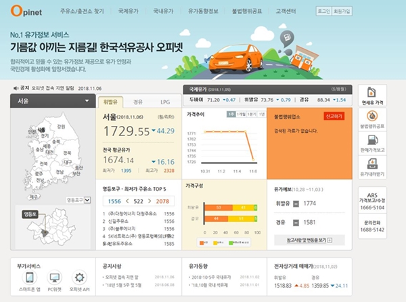
Task: Select 제주 on the Korea map
Action: 33,197
